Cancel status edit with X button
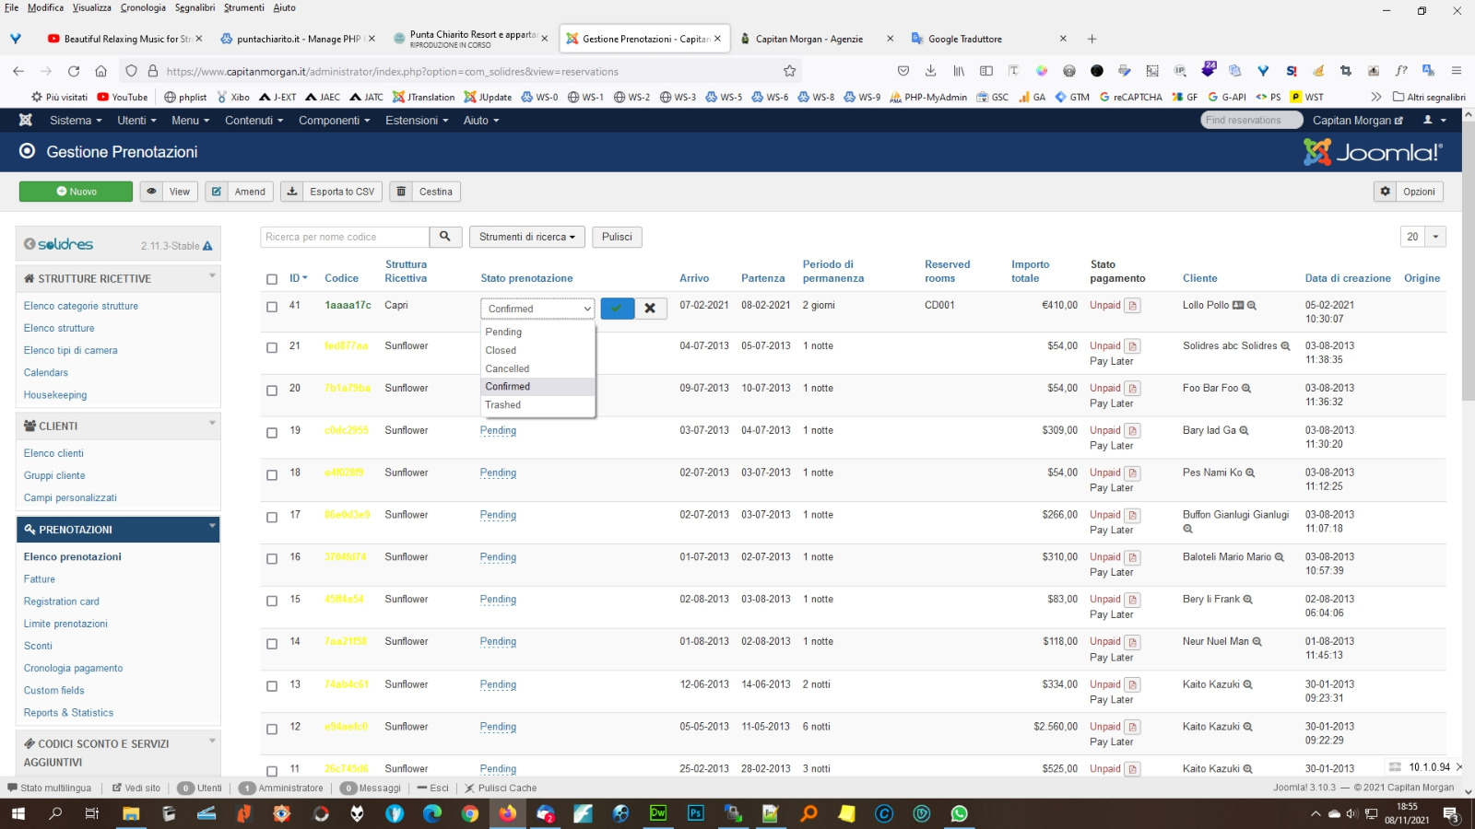 click(x=650, y=309)
